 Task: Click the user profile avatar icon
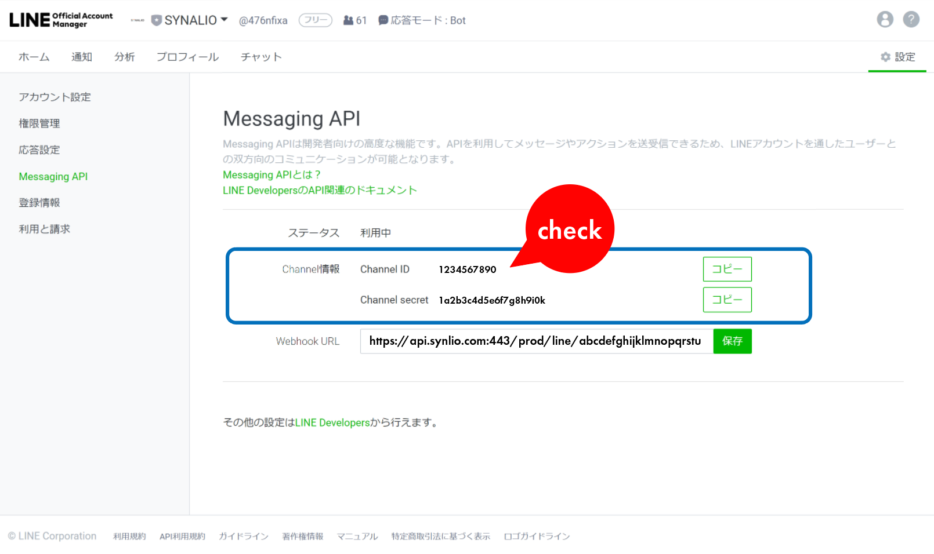[885, 20]
